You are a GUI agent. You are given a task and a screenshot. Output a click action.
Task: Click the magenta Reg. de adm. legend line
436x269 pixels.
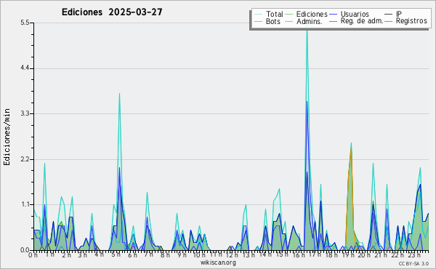pos(333,21)
